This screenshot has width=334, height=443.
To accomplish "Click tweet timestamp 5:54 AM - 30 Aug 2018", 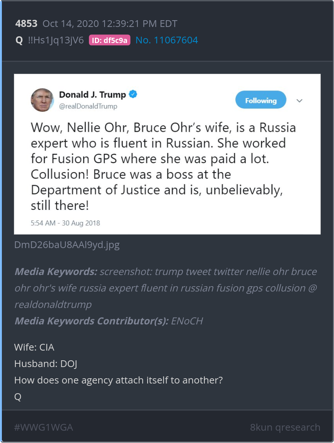I will [x=65, y=223].
